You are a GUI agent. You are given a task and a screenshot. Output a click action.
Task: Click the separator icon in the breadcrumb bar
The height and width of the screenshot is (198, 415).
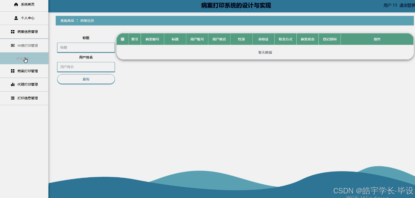click(x=78, y=20)
